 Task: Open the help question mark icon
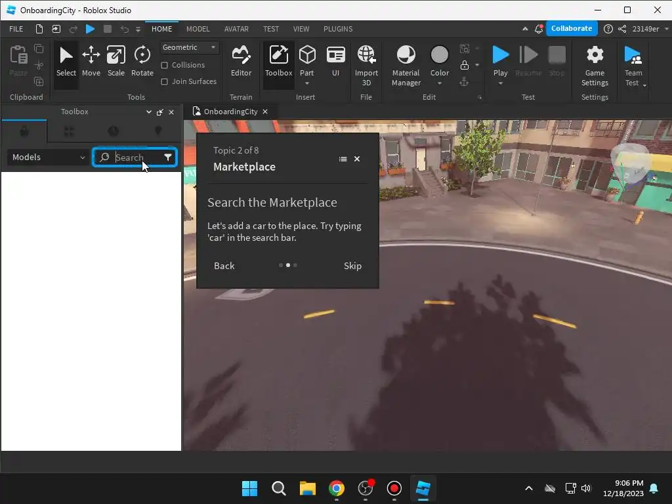click(608, 29)
